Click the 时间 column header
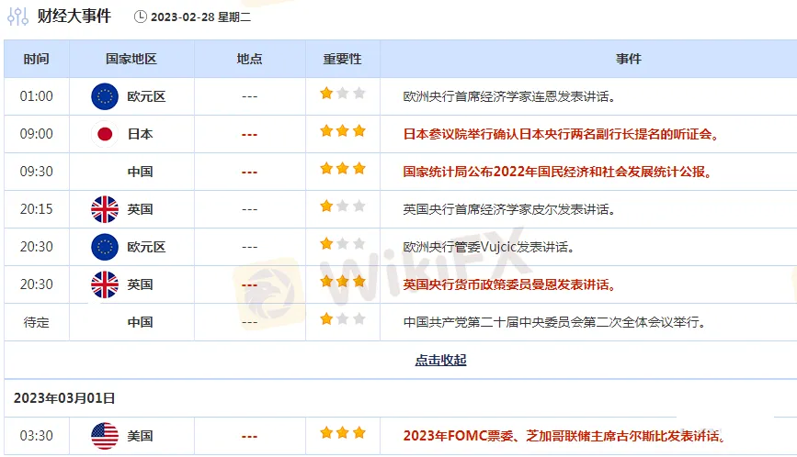This screenshot has height=457, width=797. coord(37,59)
